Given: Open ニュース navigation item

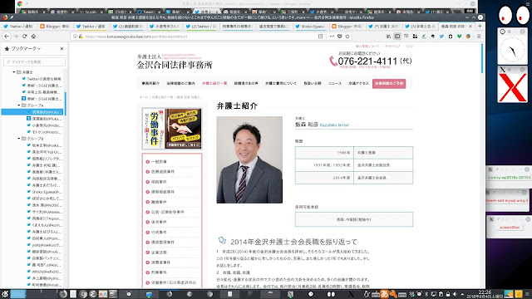Looking at the screenshot, I should [x=335, y=83].
